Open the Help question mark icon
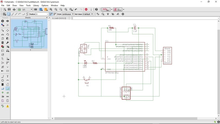 click(x=96, y=9)
